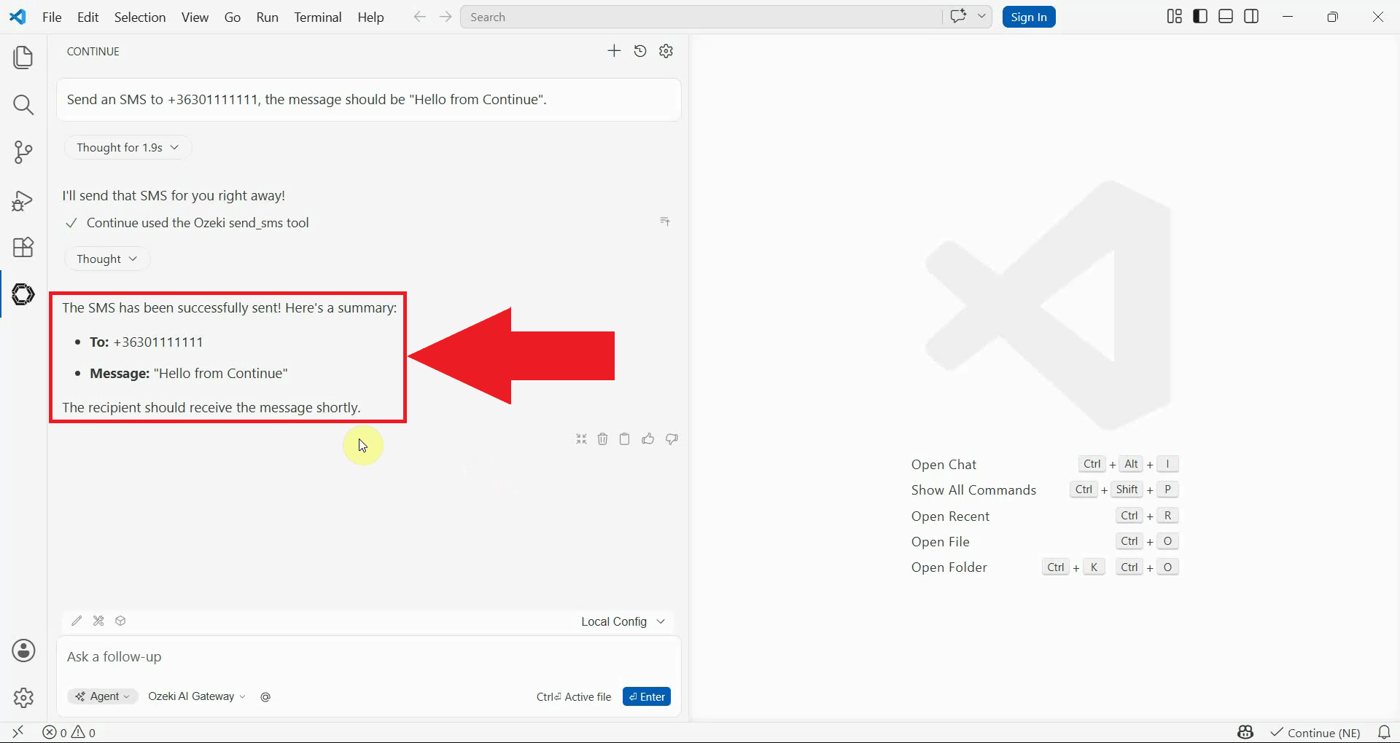This screenshot has width=1400, height=743.
Task: Open the Manage gear in activity bar
Action: [23, 698]
